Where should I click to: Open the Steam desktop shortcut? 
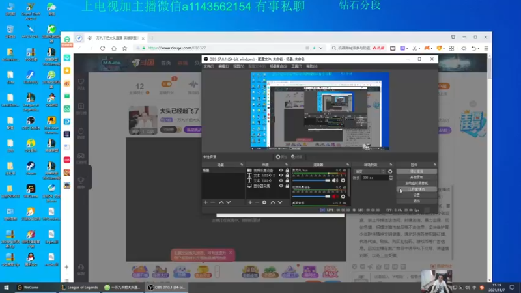31,168
